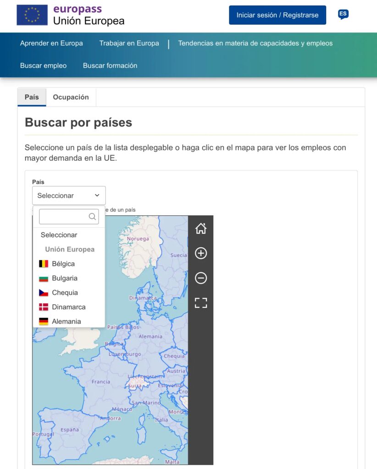Open Aprender en Europa menu

click(51, 44)
